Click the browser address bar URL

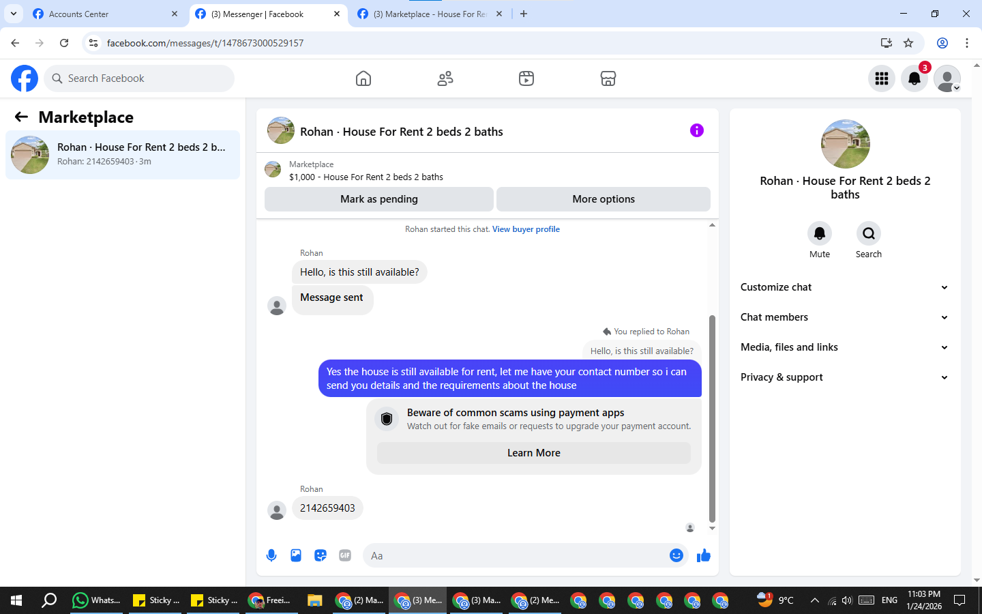pos(205,43)
